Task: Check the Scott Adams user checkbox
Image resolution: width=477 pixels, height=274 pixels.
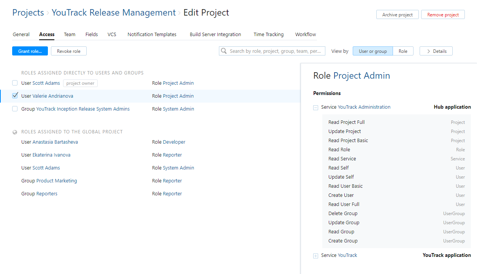Action: (x=15, y=83)
